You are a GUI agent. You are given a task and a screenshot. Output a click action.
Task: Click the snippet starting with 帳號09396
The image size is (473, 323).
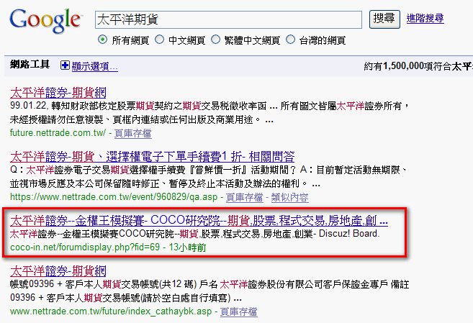(x=210, y=291)
